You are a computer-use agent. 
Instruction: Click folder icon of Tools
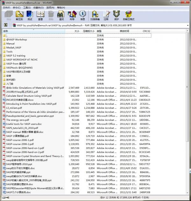[x=4, y=52]
